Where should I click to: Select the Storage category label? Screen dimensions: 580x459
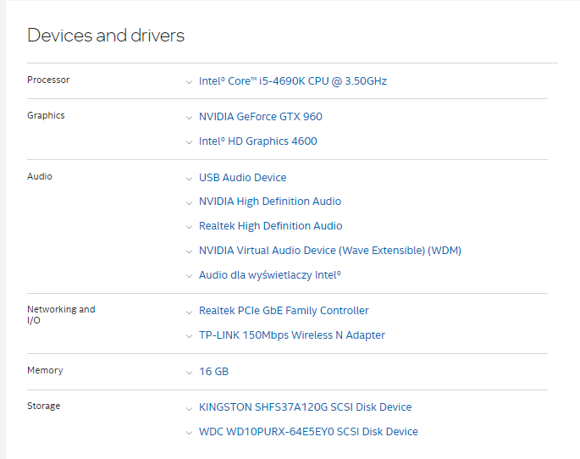tap(44, 406)
